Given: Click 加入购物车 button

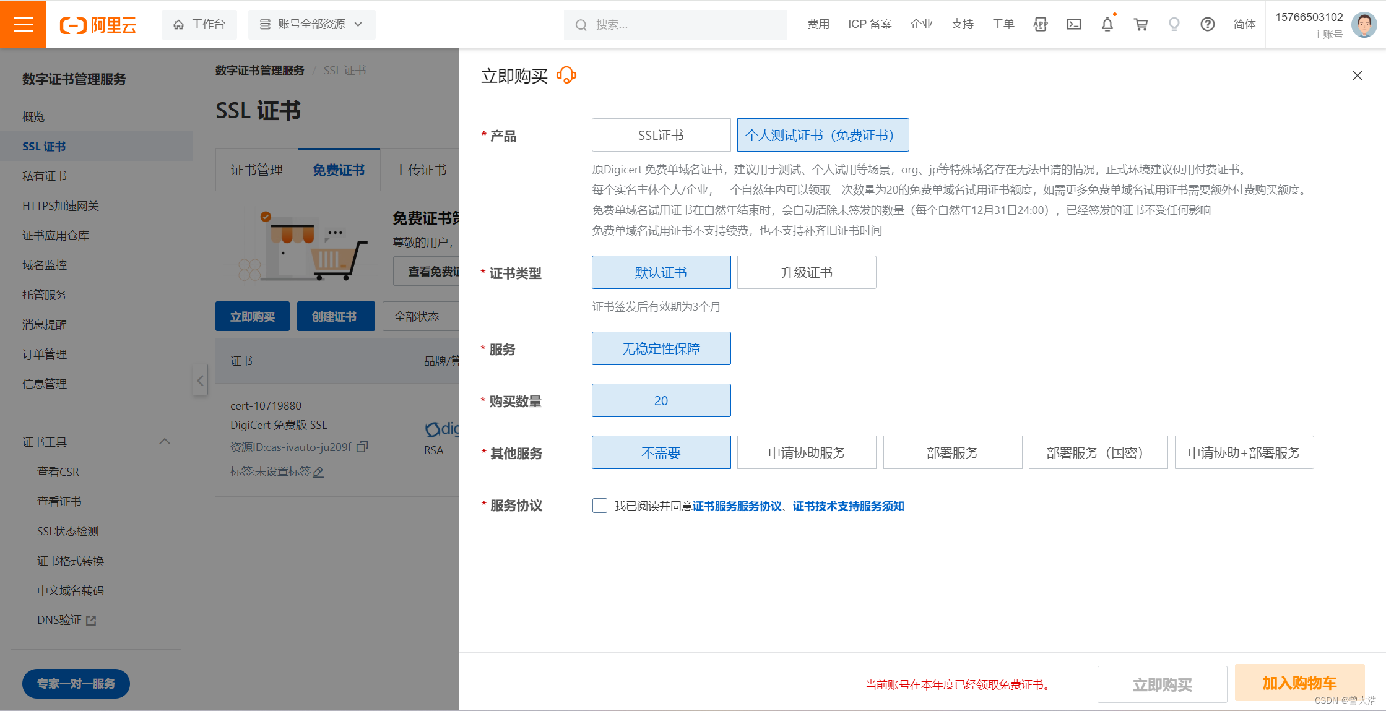Looking at the screenshot, I should [1299, 683].
